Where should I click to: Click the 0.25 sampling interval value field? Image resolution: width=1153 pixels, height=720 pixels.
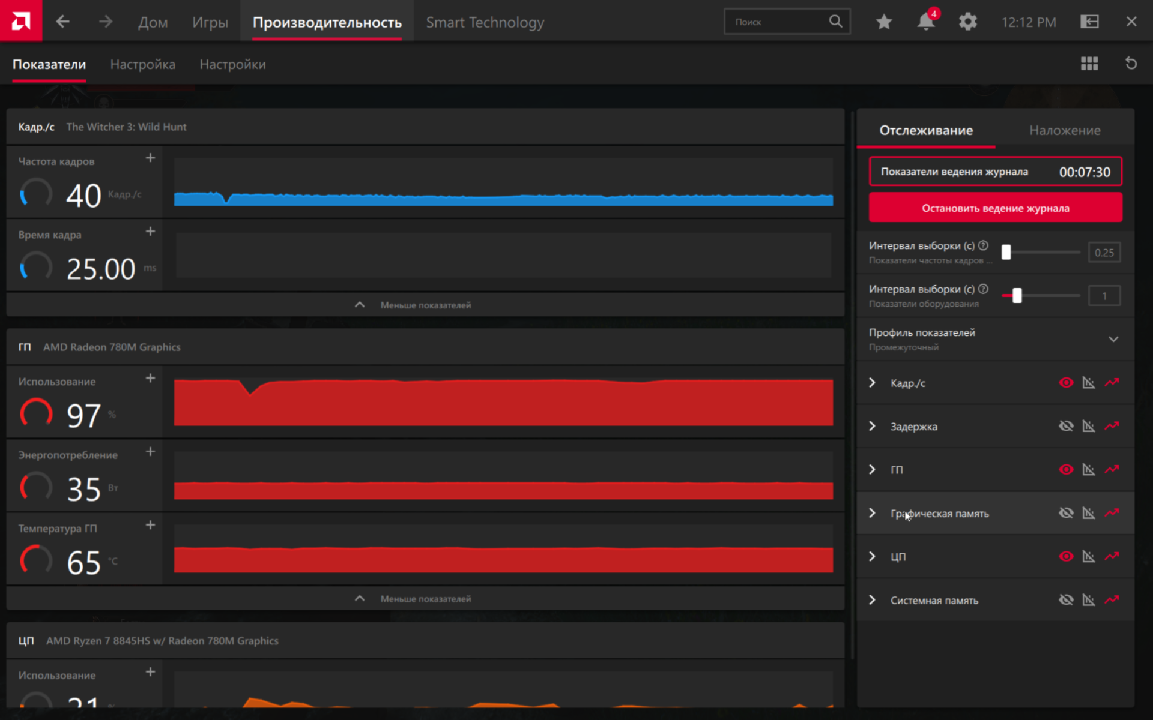pyautogui.click(x=1104, y=253)
